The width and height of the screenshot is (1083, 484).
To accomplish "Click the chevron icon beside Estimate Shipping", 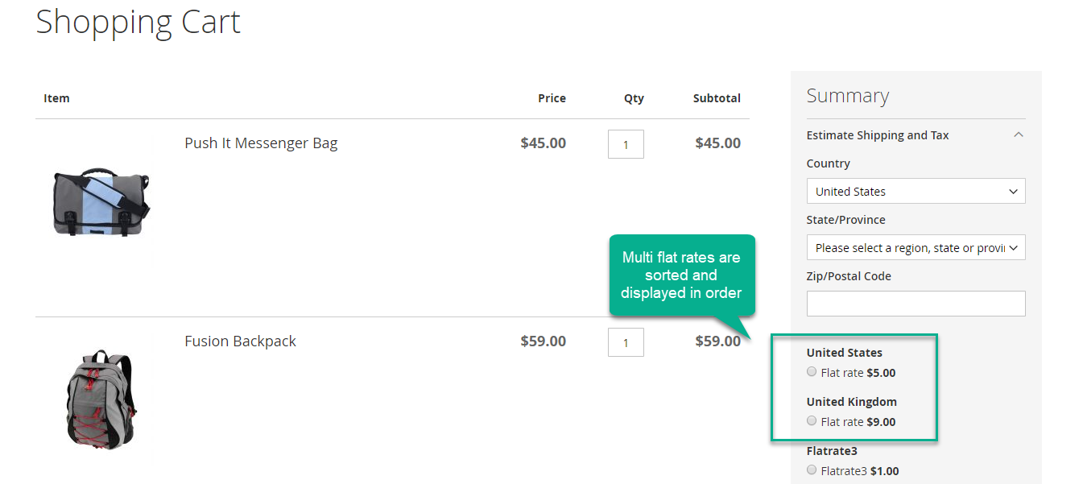I will click(1019, 134).
